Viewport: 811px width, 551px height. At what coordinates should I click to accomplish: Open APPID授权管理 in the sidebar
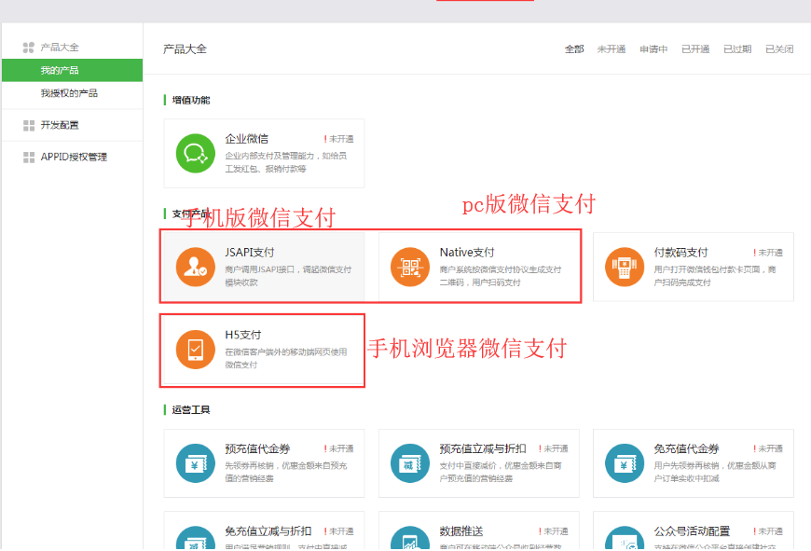(73, 157)
